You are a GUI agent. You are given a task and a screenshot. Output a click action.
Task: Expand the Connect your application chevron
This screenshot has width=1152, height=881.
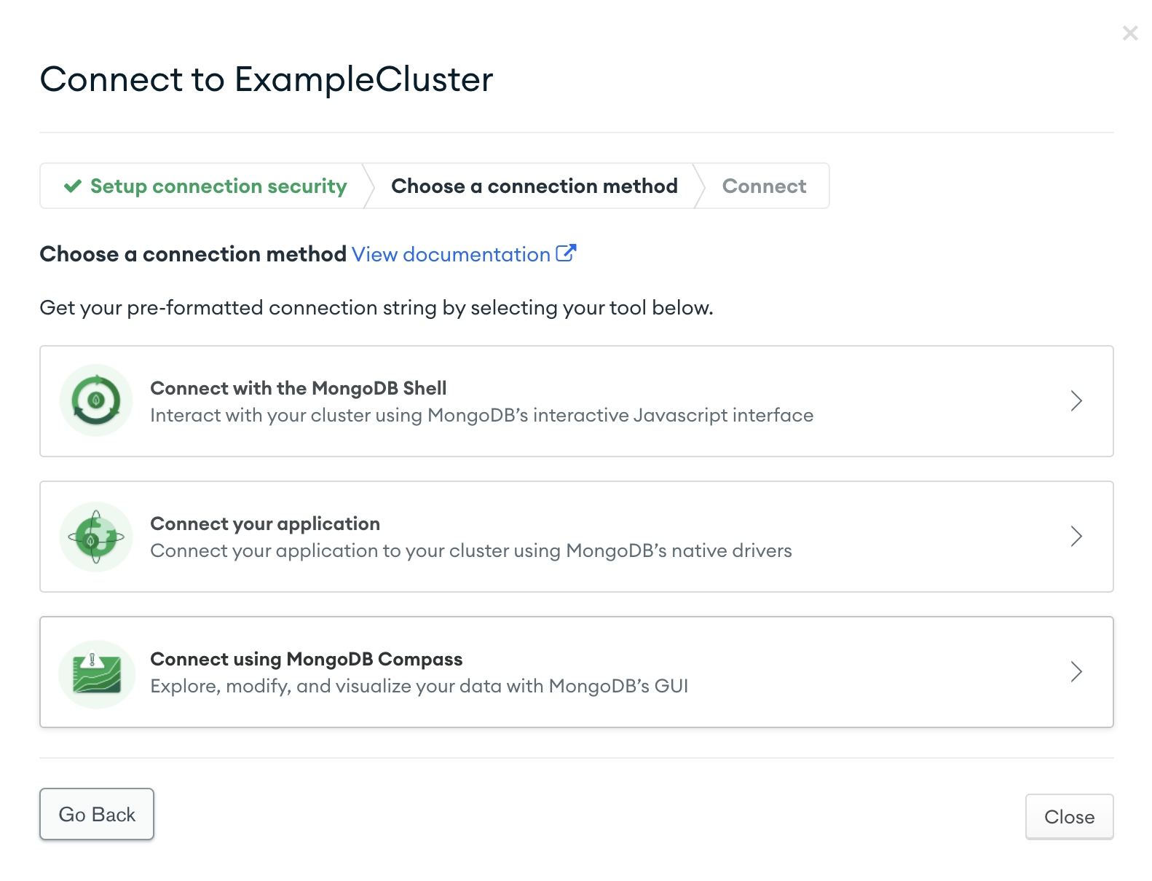(1076, 537)
